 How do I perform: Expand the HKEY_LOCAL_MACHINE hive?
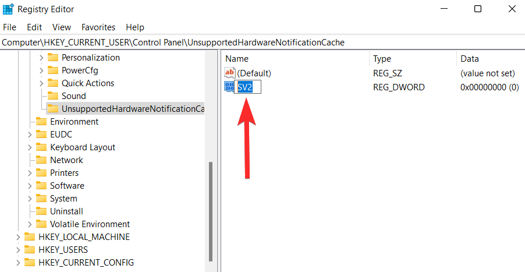pyautogui.click(x=17, y=237)
